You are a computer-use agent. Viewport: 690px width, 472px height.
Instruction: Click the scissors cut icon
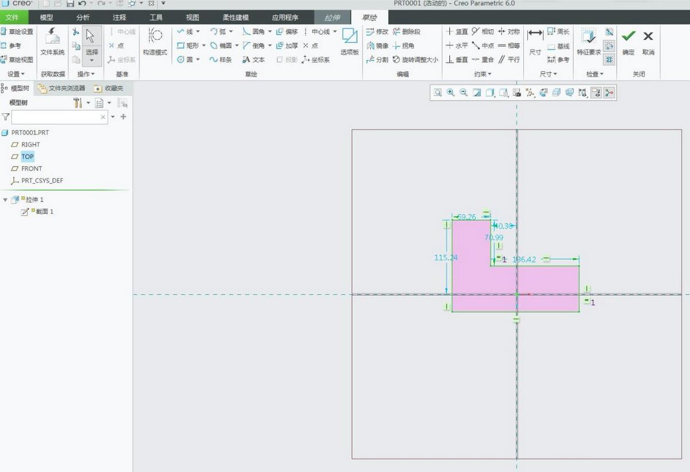coord(76,32)
